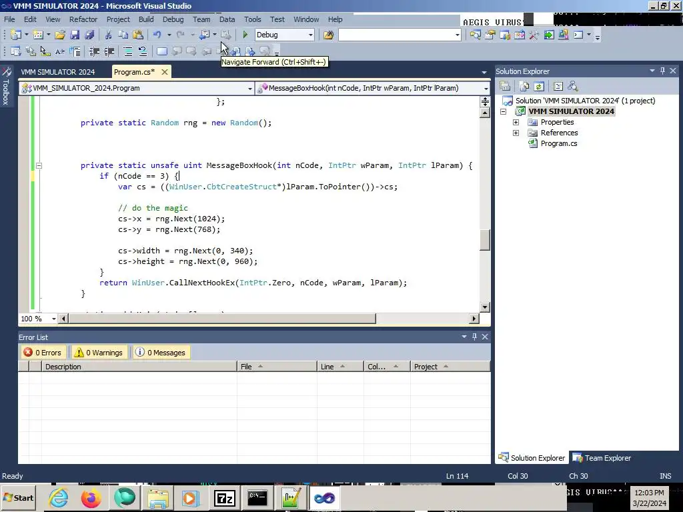Click the Copy toolbar icon

pos(123,35)
